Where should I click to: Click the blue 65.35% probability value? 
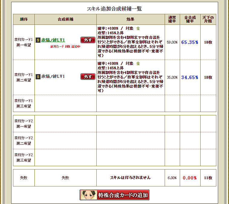[190, 42]
